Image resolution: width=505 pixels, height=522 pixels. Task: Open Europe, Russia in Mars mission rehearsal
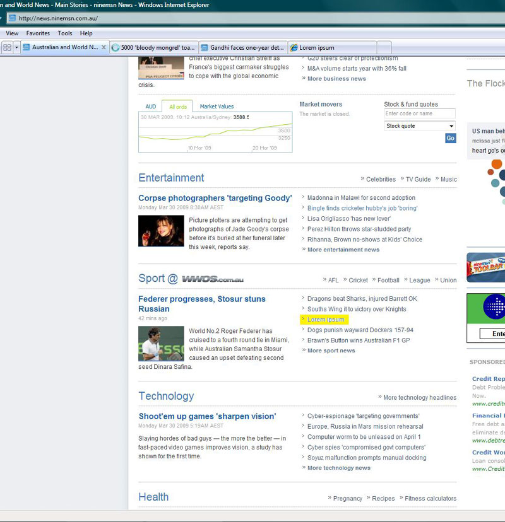tap(365, 426)
